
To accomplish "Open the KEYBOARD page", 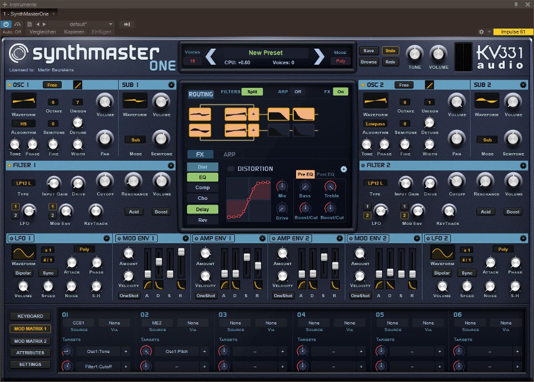I will tap(30, 316).
